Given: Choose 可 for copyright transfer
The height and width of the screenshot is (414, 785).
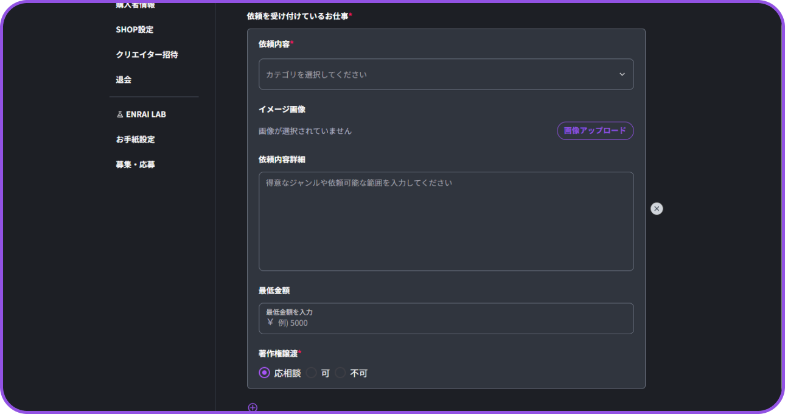Looking at the screenshot, I should coord(312,373).
